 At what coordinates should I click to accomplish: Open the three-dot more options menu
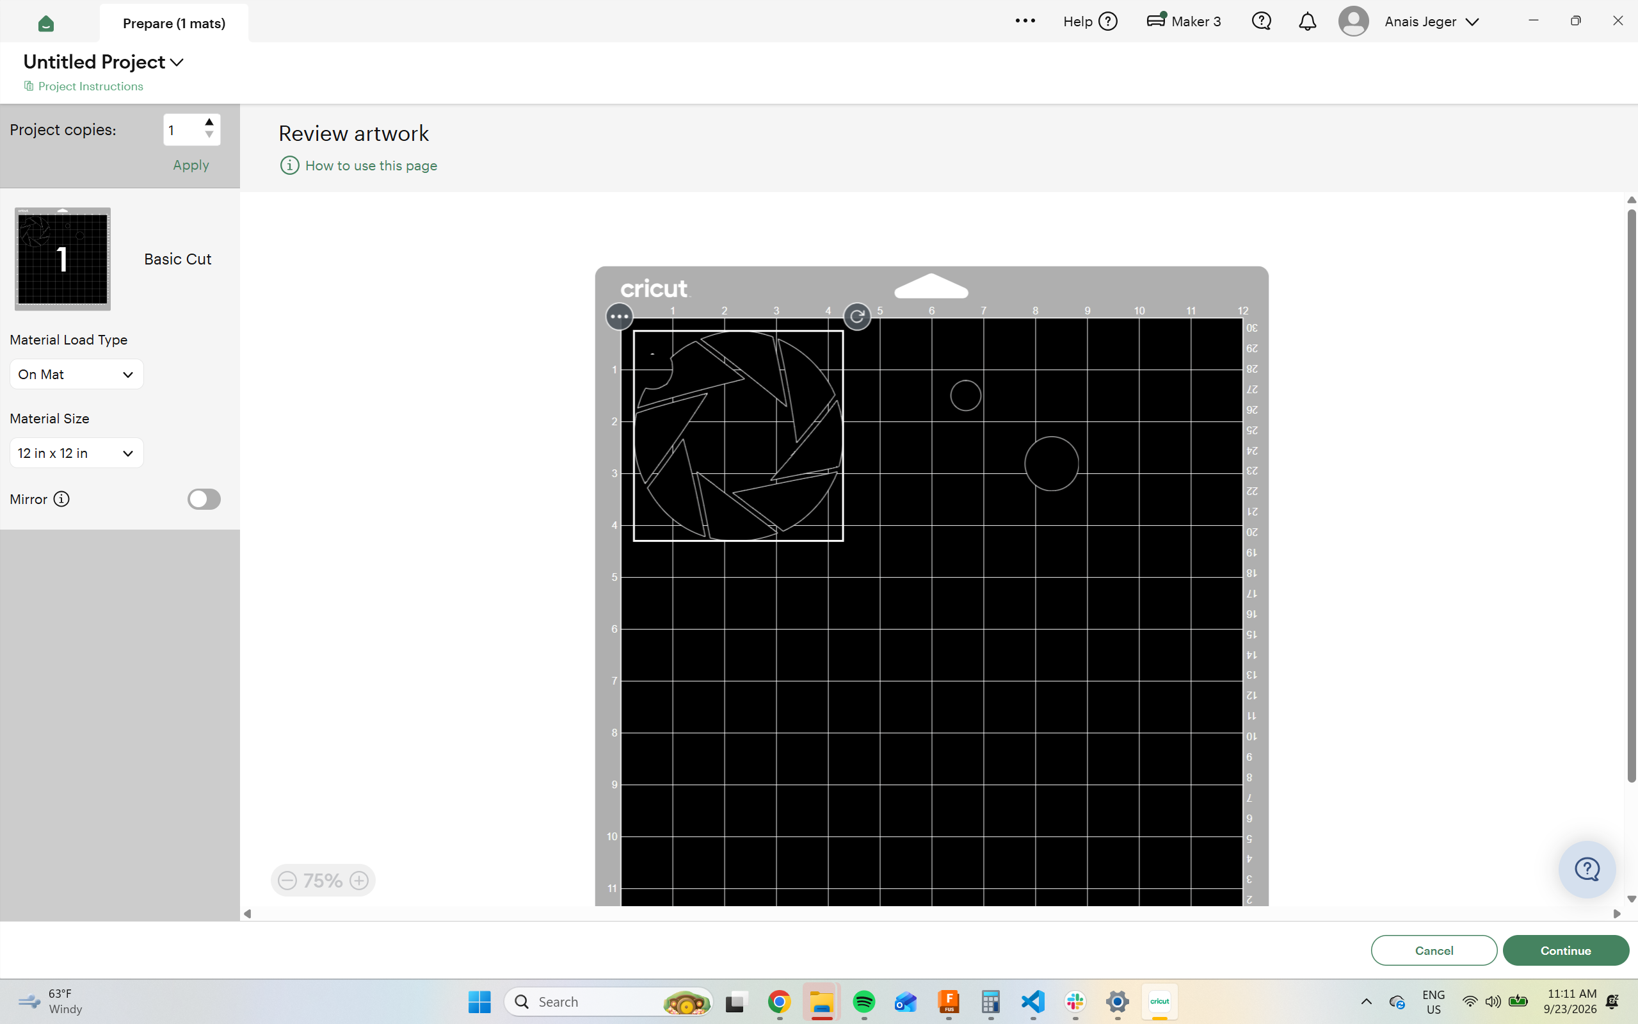pos(1025,21)
